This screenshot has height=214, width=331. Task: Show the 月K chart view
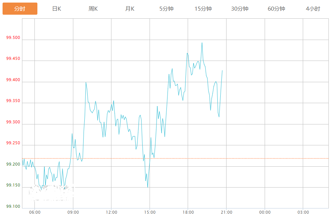[130, 8]
